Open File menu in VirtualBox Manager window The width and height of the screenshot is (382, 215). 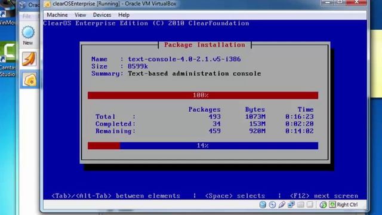pyautogui.click(x=26, y=16)
